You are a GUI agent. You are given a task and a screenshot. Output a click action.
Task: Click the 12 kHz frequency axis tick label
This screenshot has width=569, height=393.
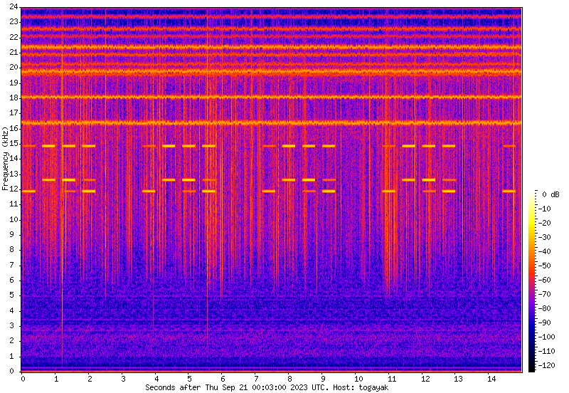coord(14,189)
